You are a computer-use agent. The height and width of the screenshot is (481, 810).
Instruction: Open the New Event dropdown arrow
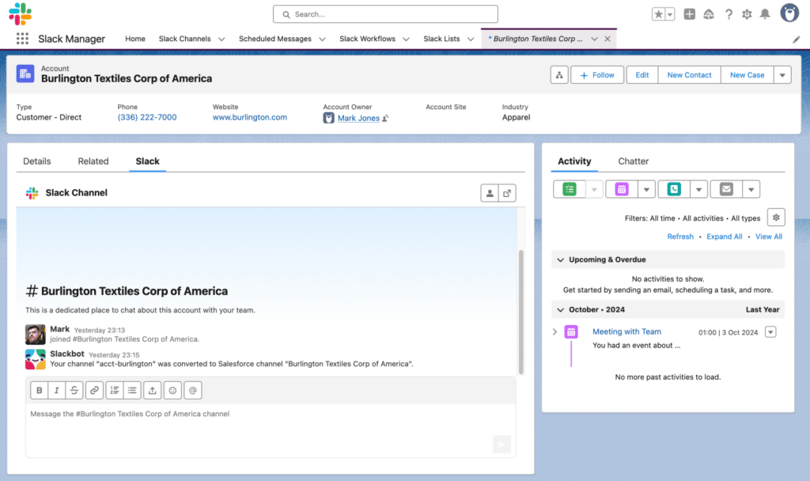pyautogui.click(x=646, y=190)
